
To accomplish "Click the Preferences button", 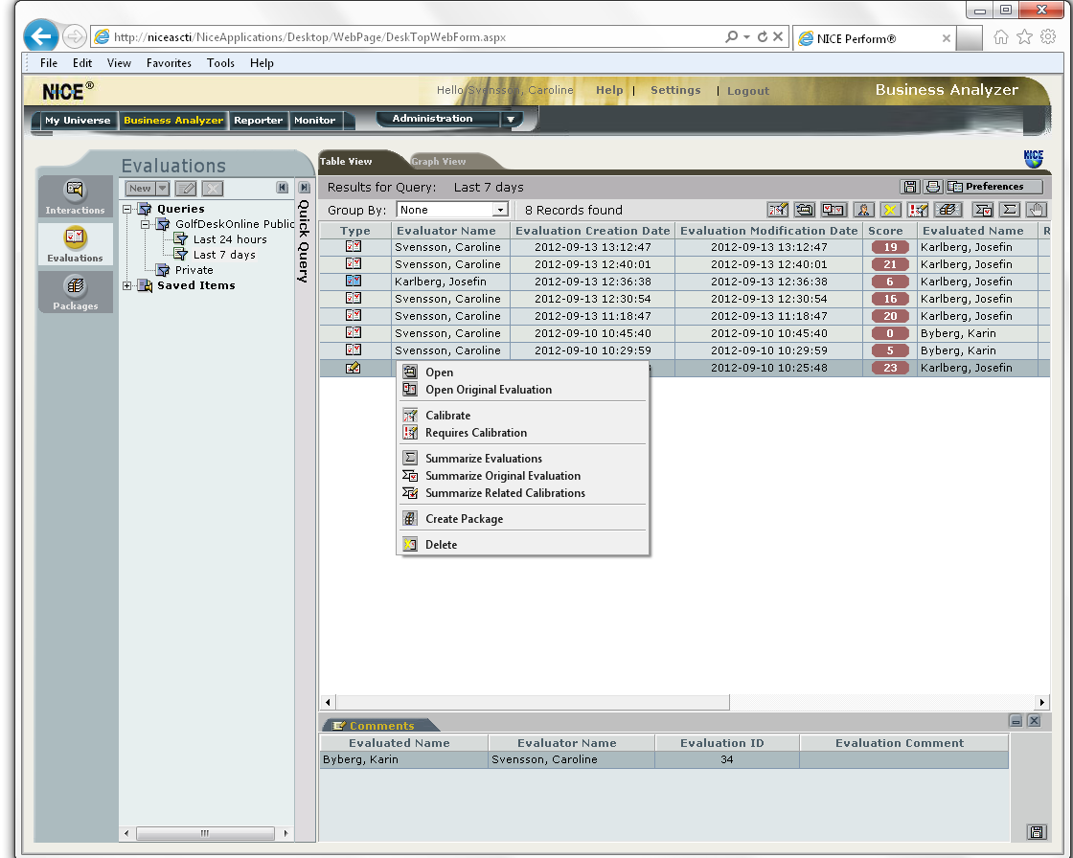I will tap(993, 187).
